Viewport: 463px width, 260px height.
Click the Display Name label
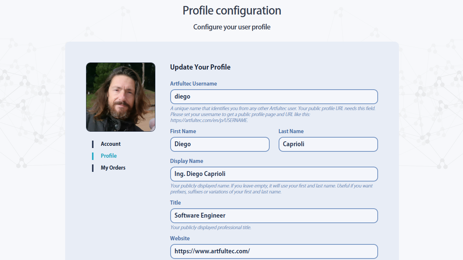(187, 161)
